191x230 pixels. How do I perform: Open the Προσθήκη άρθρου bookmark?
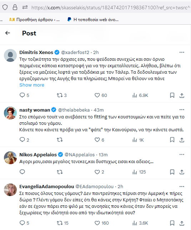point(34,20)
